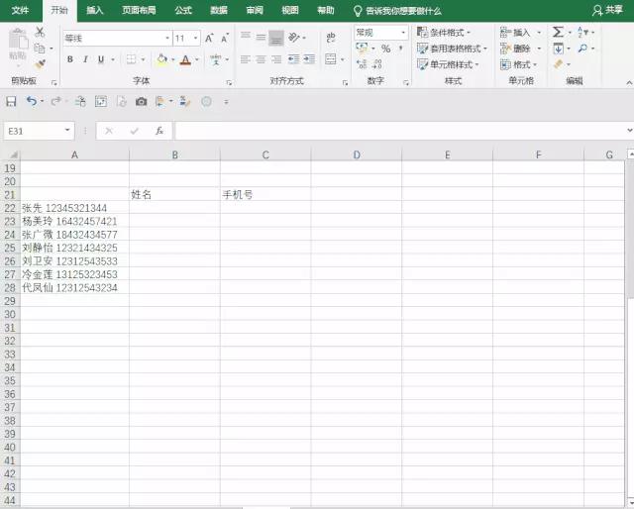Click the Name Box showing E31
Image resolution: width=634 pixels, height=509 pixels.
[x=40, y=131]
